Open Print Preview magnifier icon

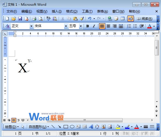(41, 19)
